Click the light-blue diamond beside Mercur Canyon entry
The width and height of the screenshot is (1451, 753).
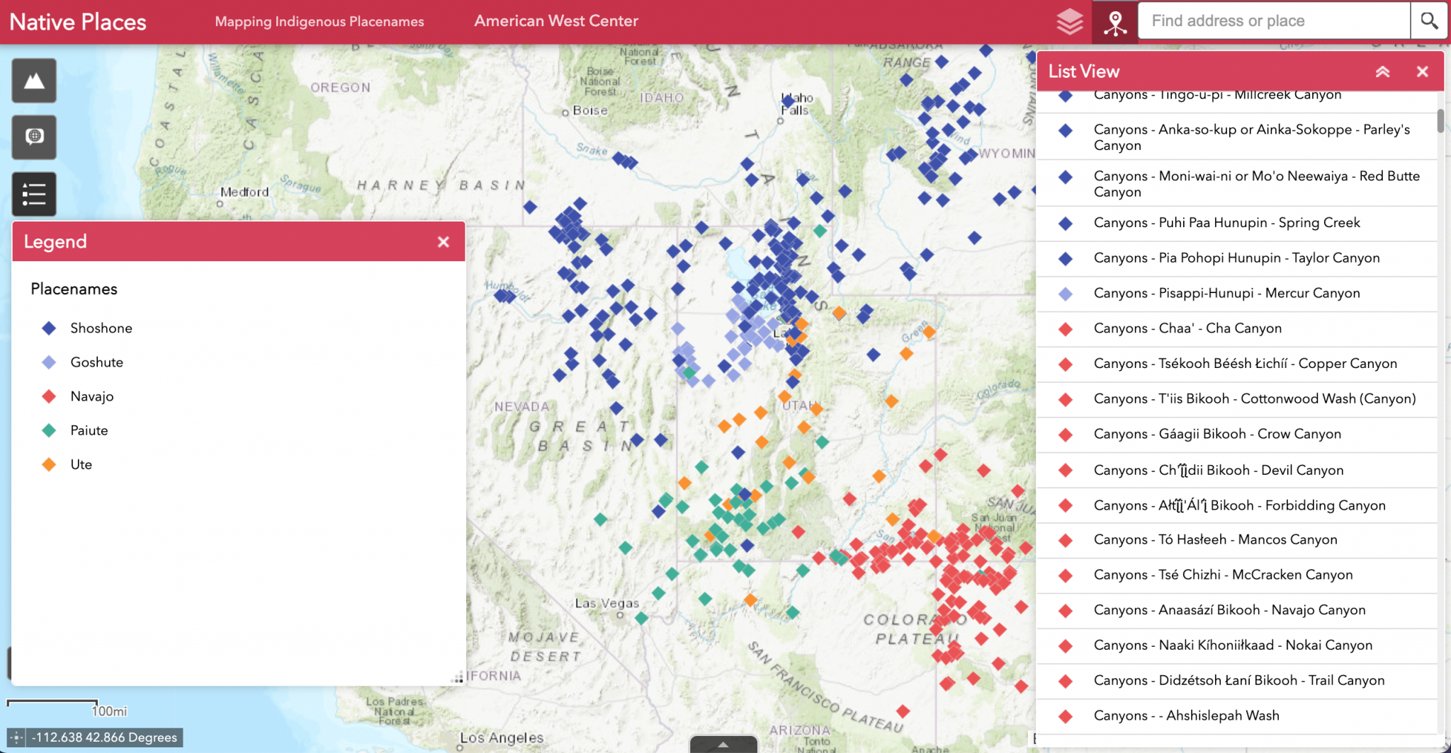tap(1066, 293)
